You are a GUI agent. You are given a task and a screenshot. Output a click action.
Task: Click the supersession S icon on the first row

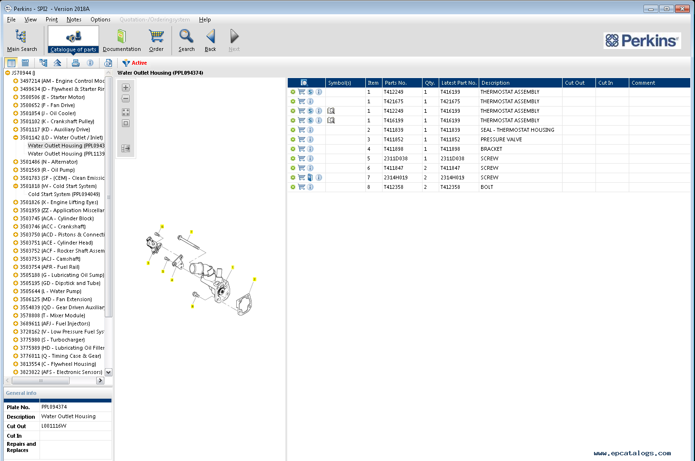tap(310, 92)
